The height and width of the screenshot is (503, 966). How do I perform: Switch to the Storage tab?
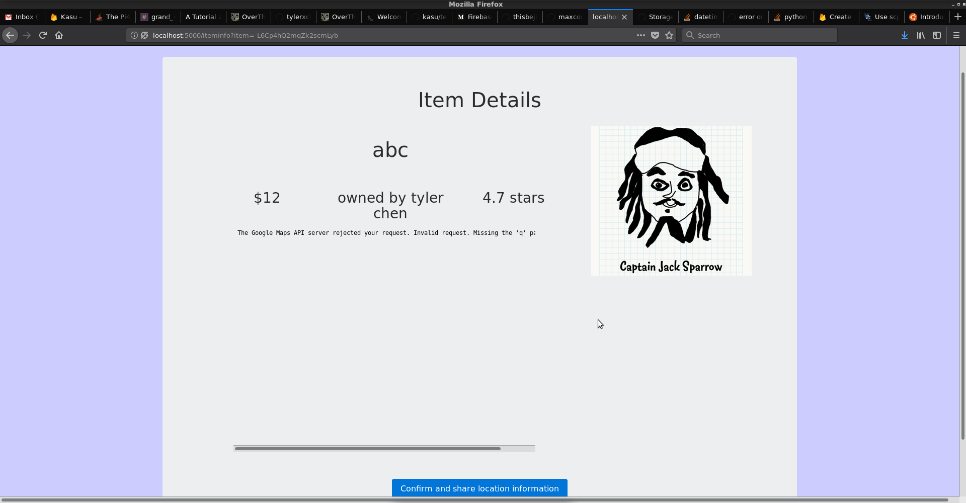pyautogui.click(x=656, y=17)
